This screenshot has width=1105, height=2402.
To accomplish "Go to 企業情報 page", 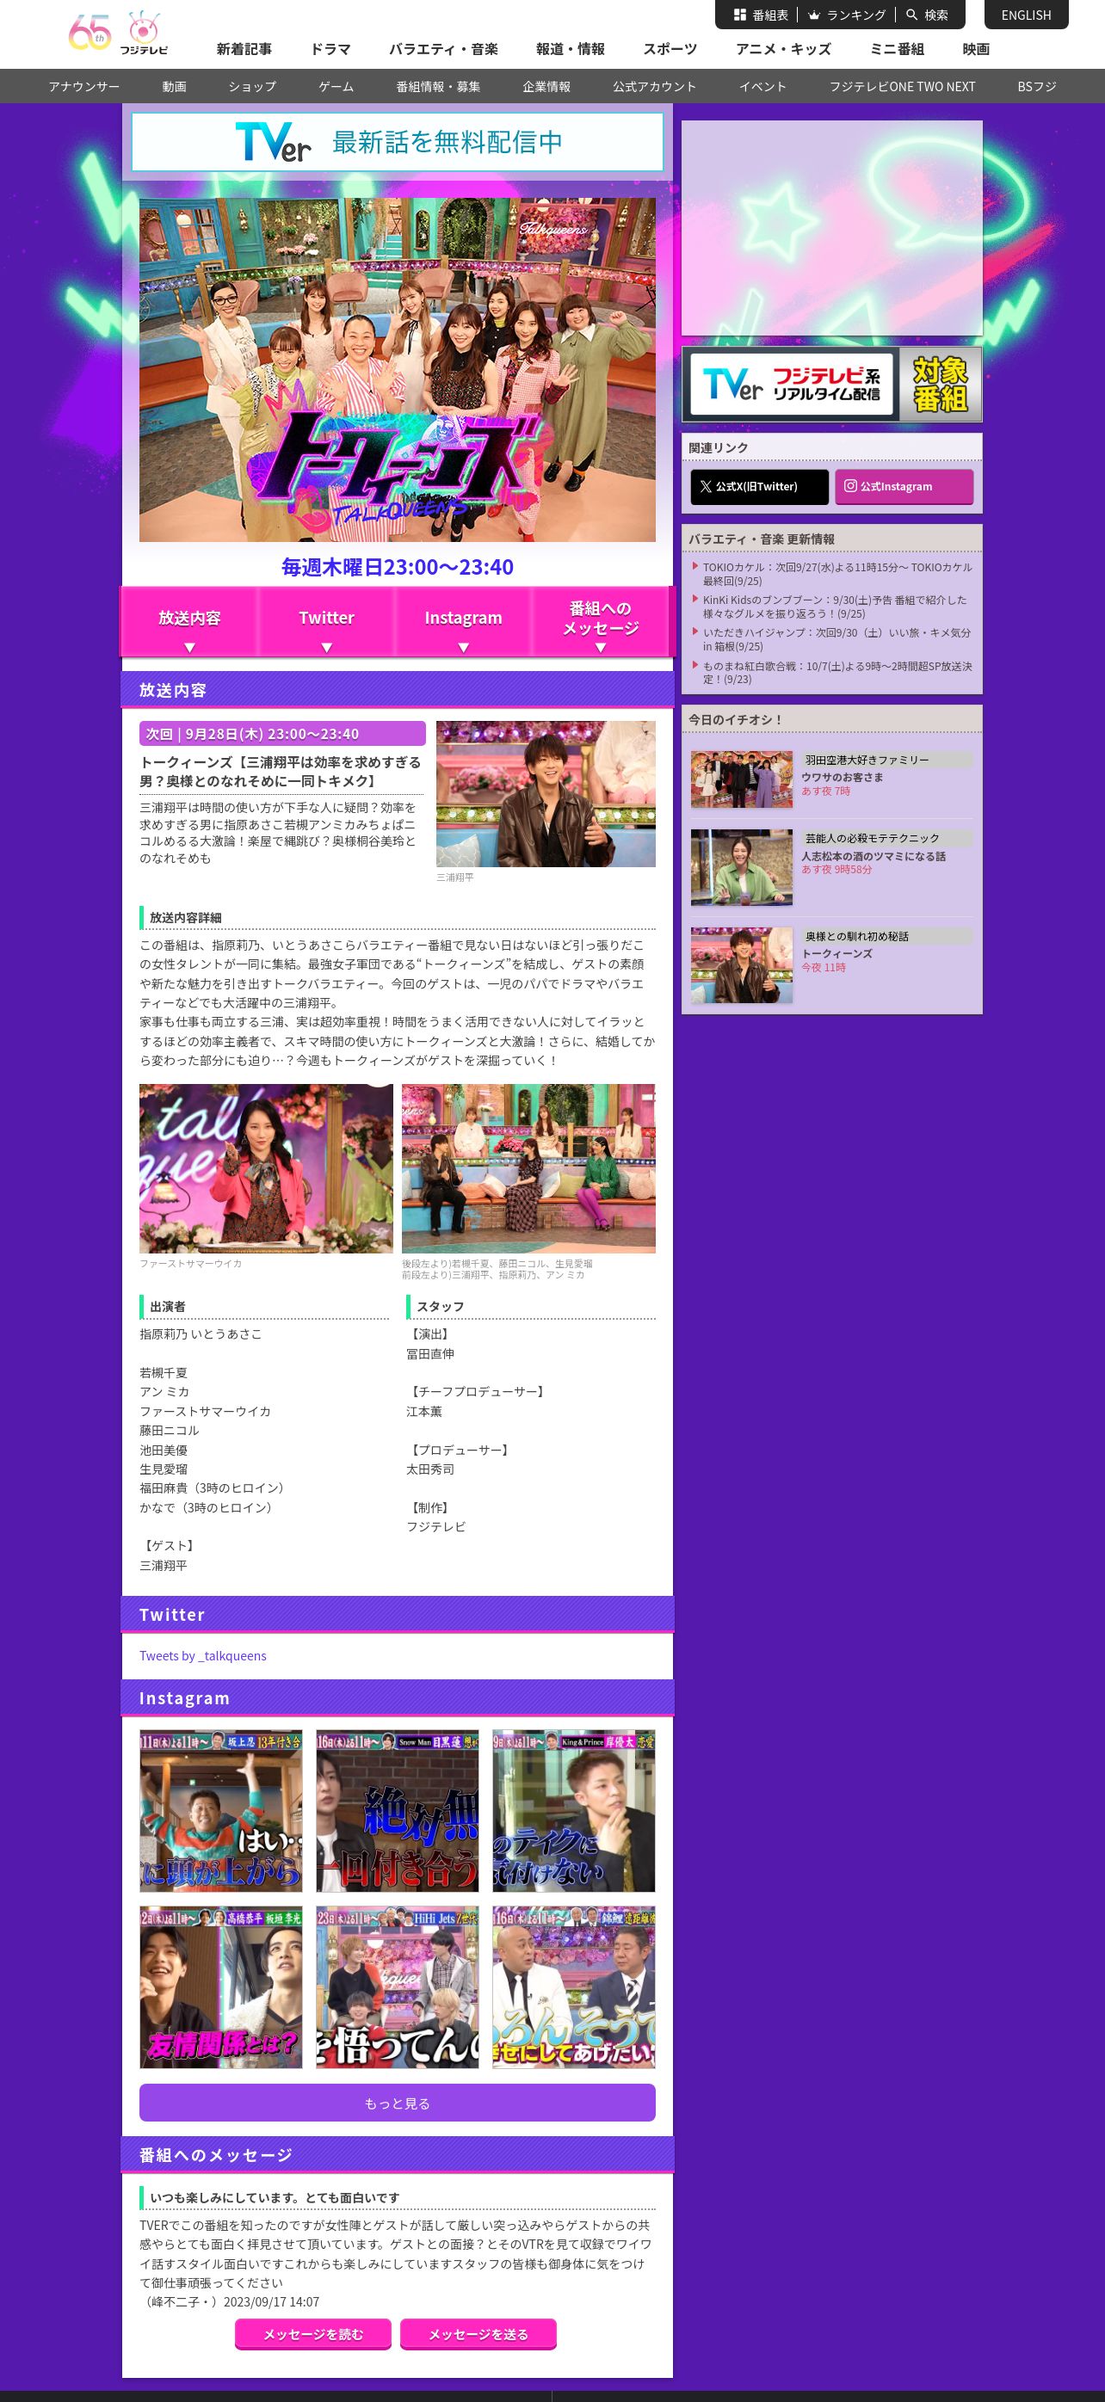I will [x=546, y=86].
